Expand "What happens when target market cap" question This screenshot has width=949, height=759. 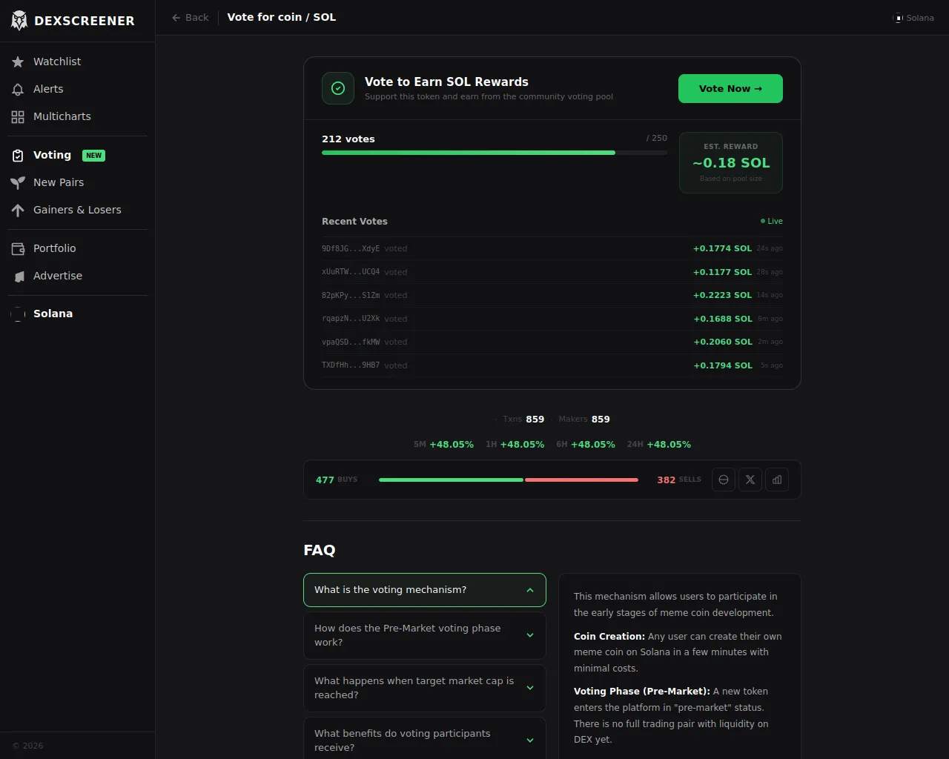click(x=424, y=688)
